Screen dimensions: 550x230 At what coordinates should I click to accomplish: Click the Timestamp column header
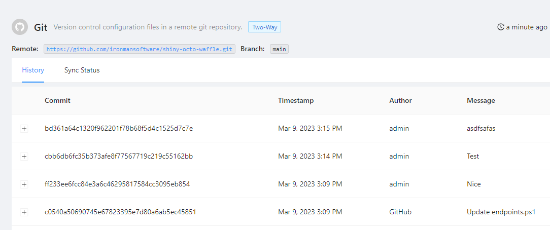pos(296,100)
